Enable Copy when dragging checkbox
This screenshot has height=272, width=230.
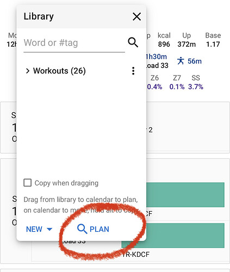pos(28,183)
